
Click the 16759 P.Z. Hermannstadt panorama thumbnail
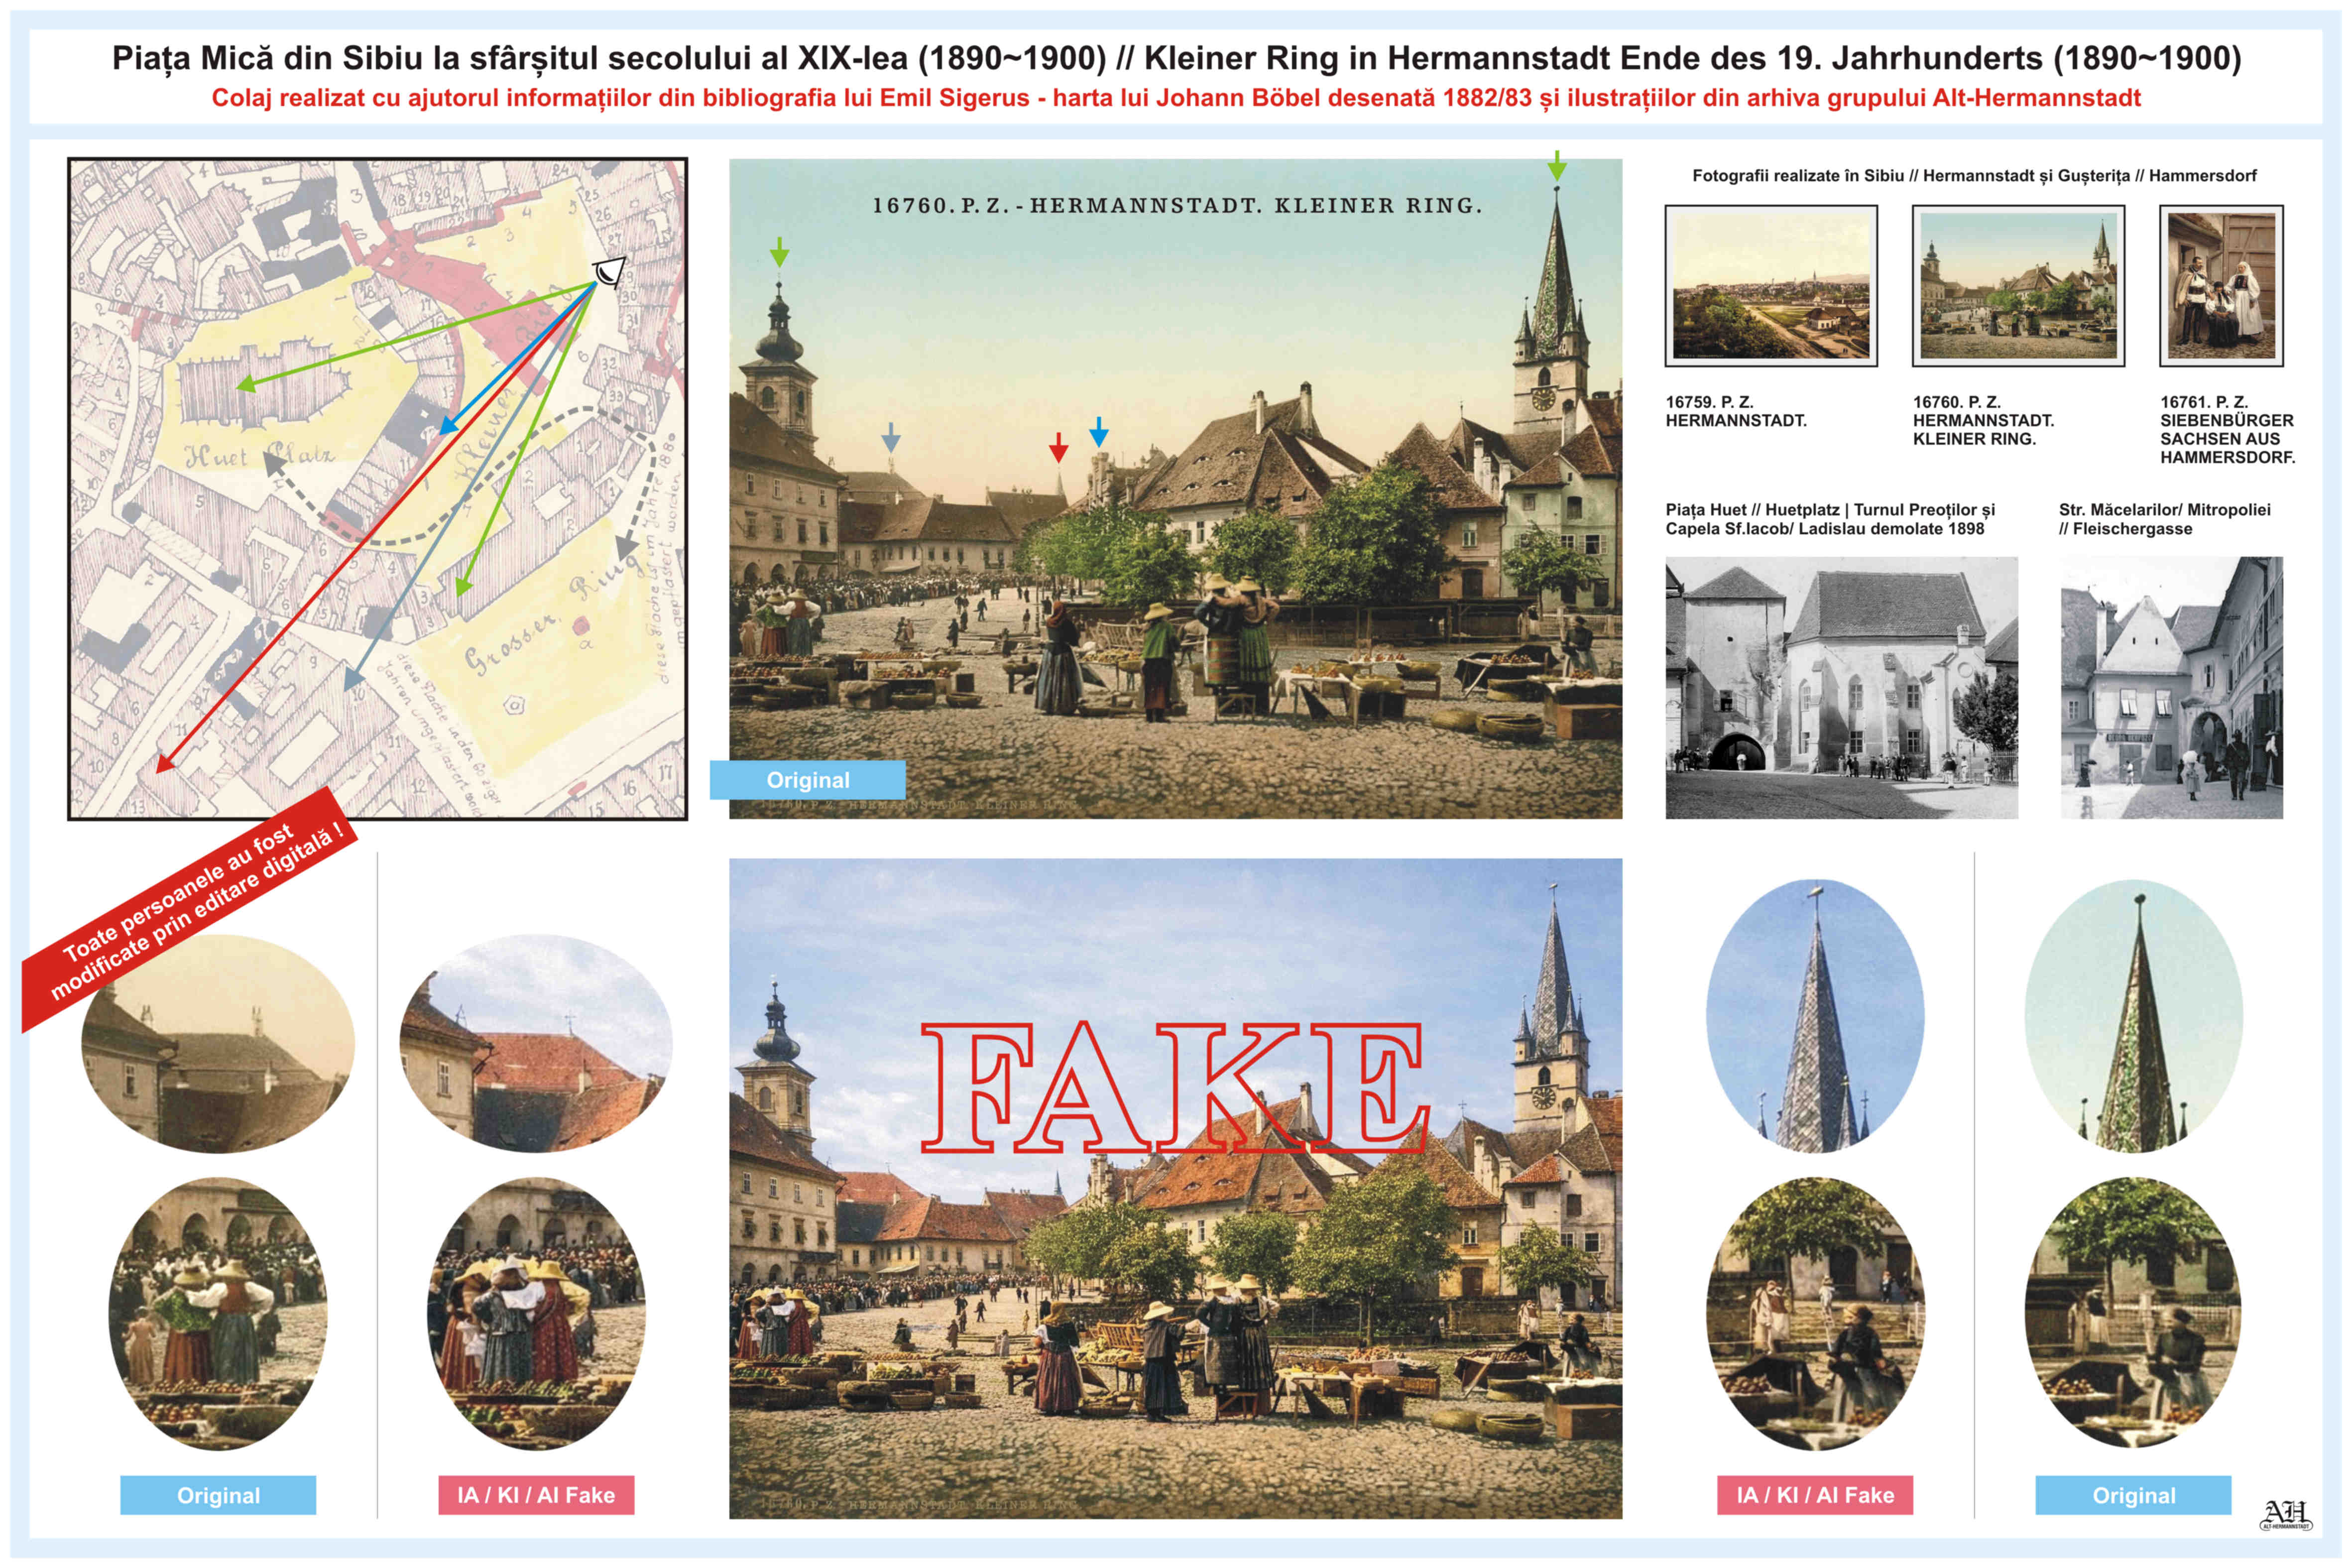(1771, 286)
